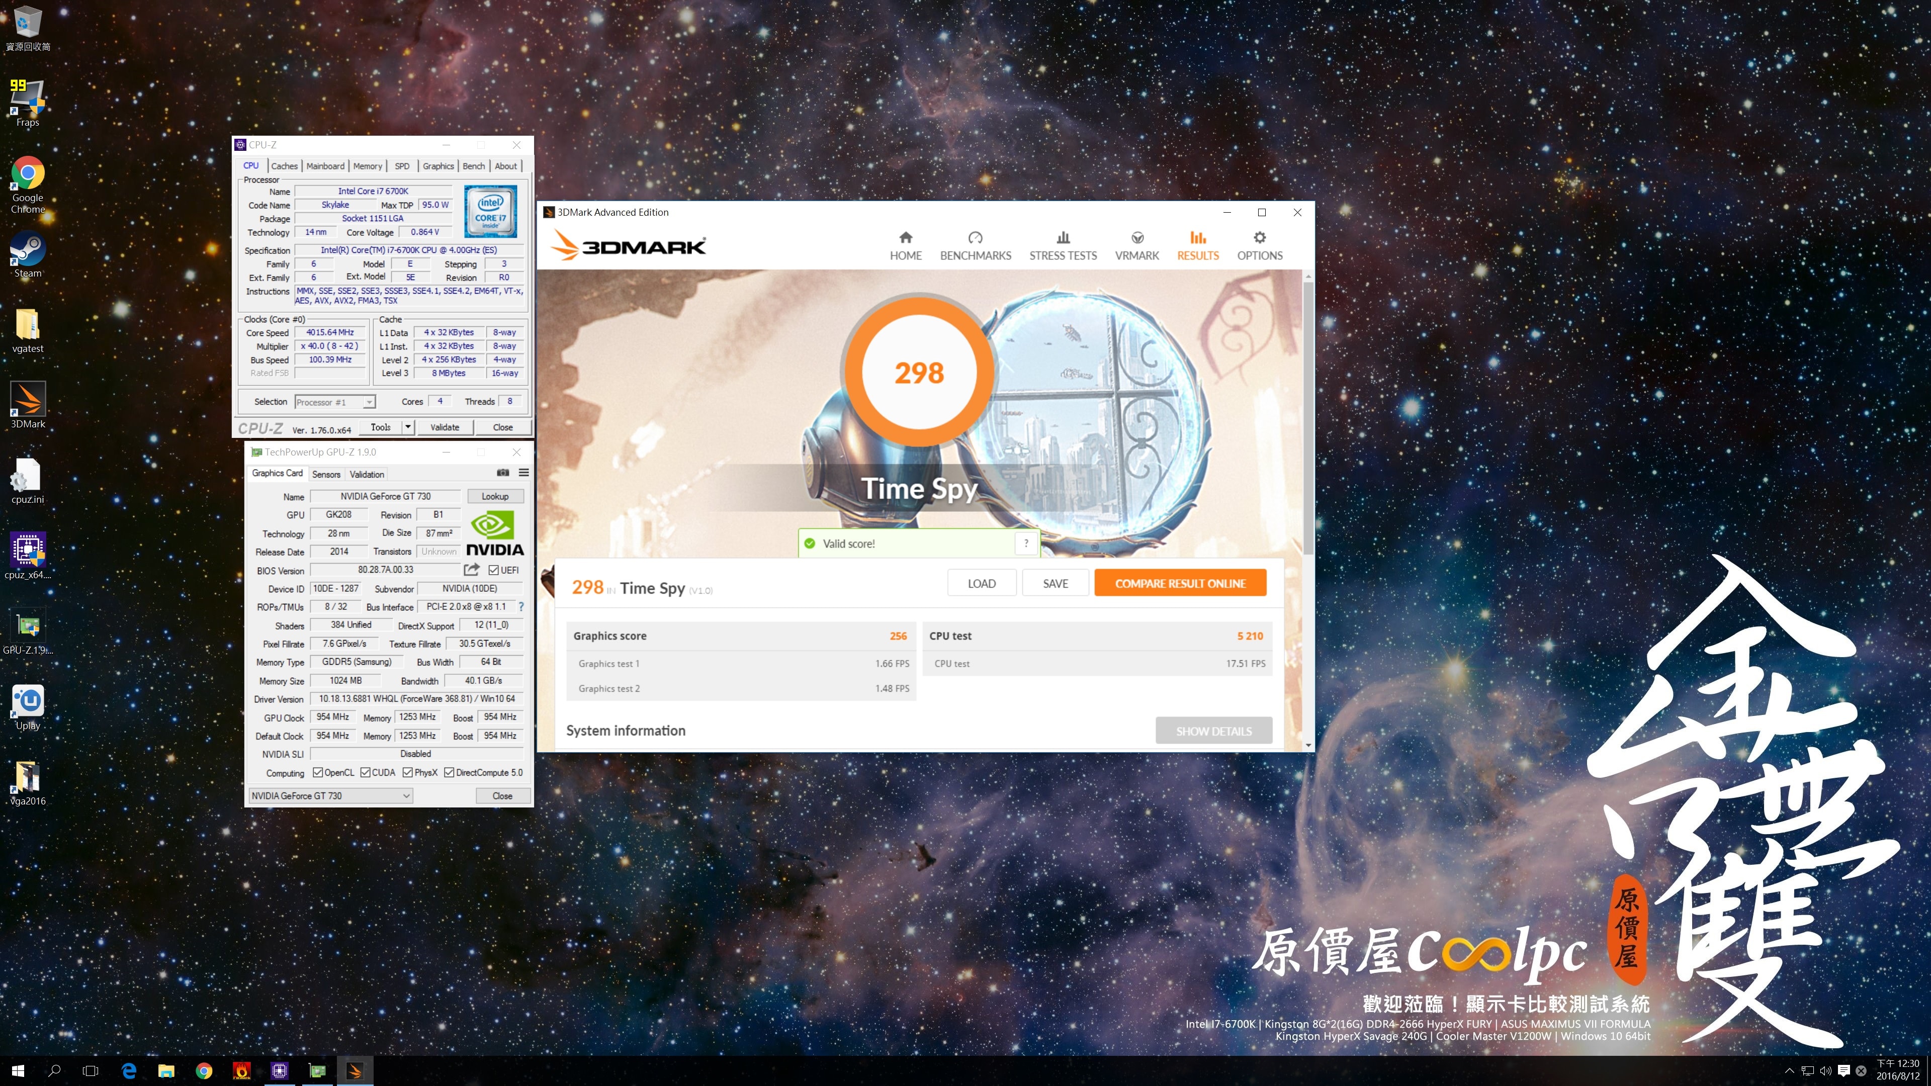This screenshot has height=1086, width=1931.
Task: Open the Bench tab in CPU-Z
Action: coord(474,166)
